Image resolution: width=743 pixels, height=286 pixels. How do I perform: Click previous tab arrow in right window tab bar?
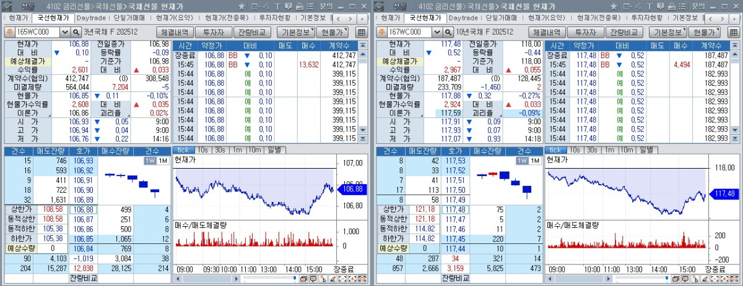point(710,19)
